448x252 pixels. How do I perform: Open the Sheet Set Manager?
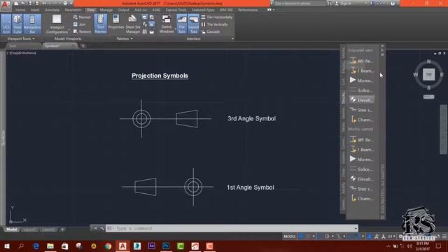132,24
